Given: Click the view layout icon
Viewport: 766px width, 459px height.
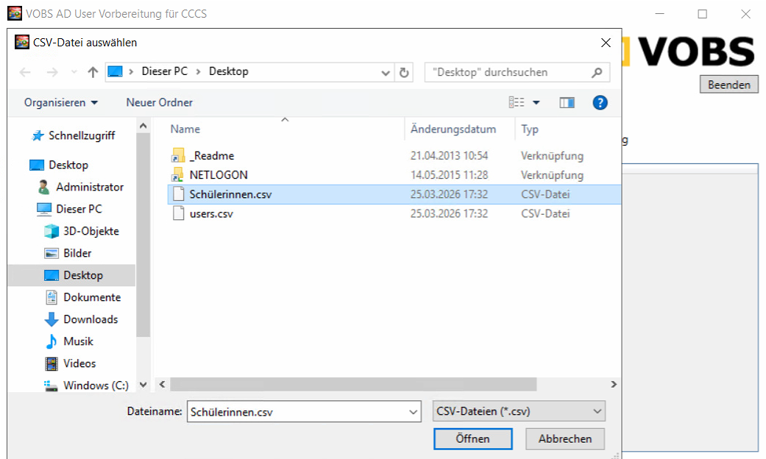Looking at the screenshot, I should (x=517, y=102).
